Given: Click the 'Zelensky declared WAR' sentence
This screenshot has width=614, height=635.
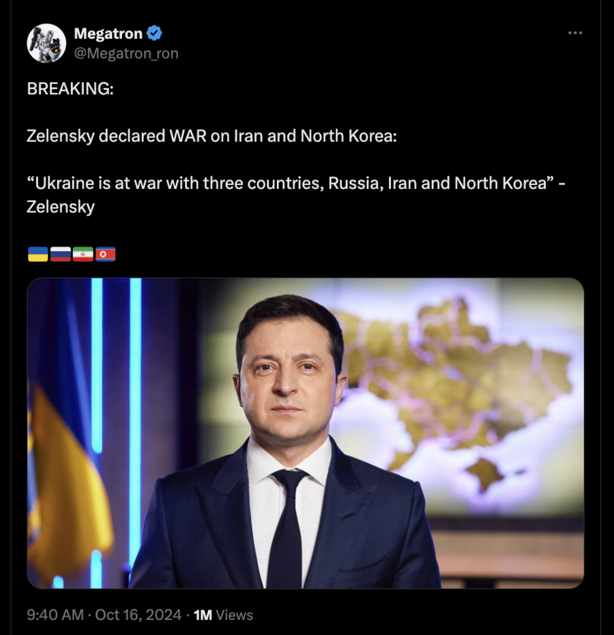Looking at the screenshot, I should coord(211,136).
